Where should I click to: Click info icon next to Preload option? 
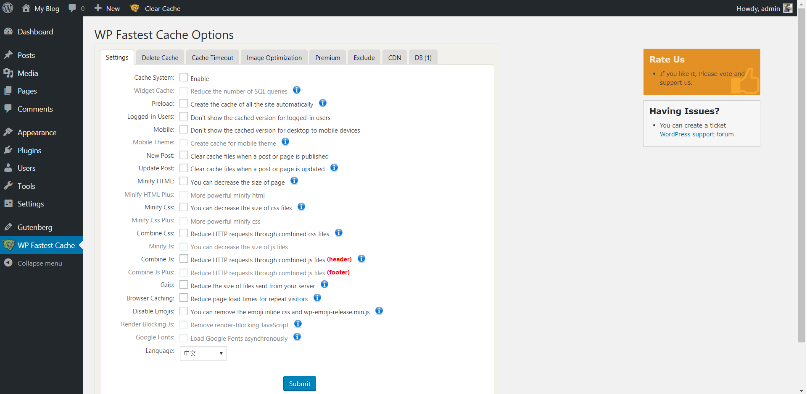pyautogui.click(x=323, y=103)
